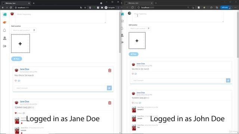Click Jane's avatar beside the compose box
The width and height of the screenshot is (239, 134).
point(12,14)
